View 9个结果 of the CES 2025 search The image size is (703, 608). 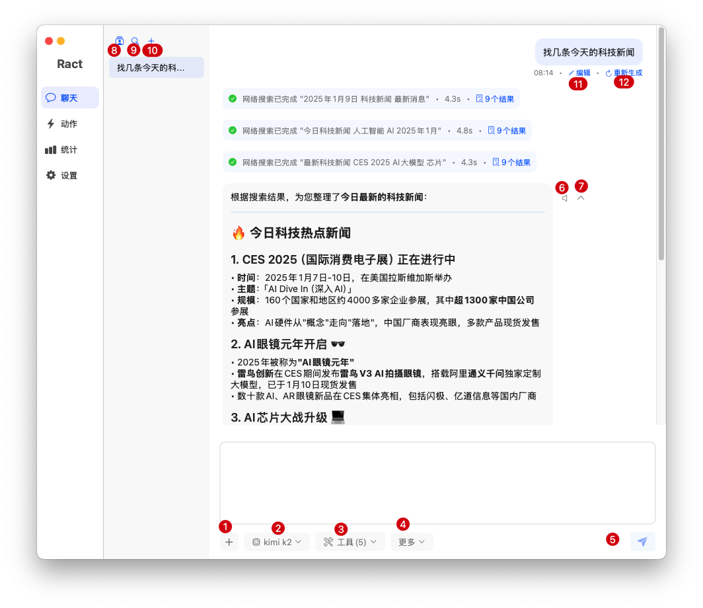511,163
